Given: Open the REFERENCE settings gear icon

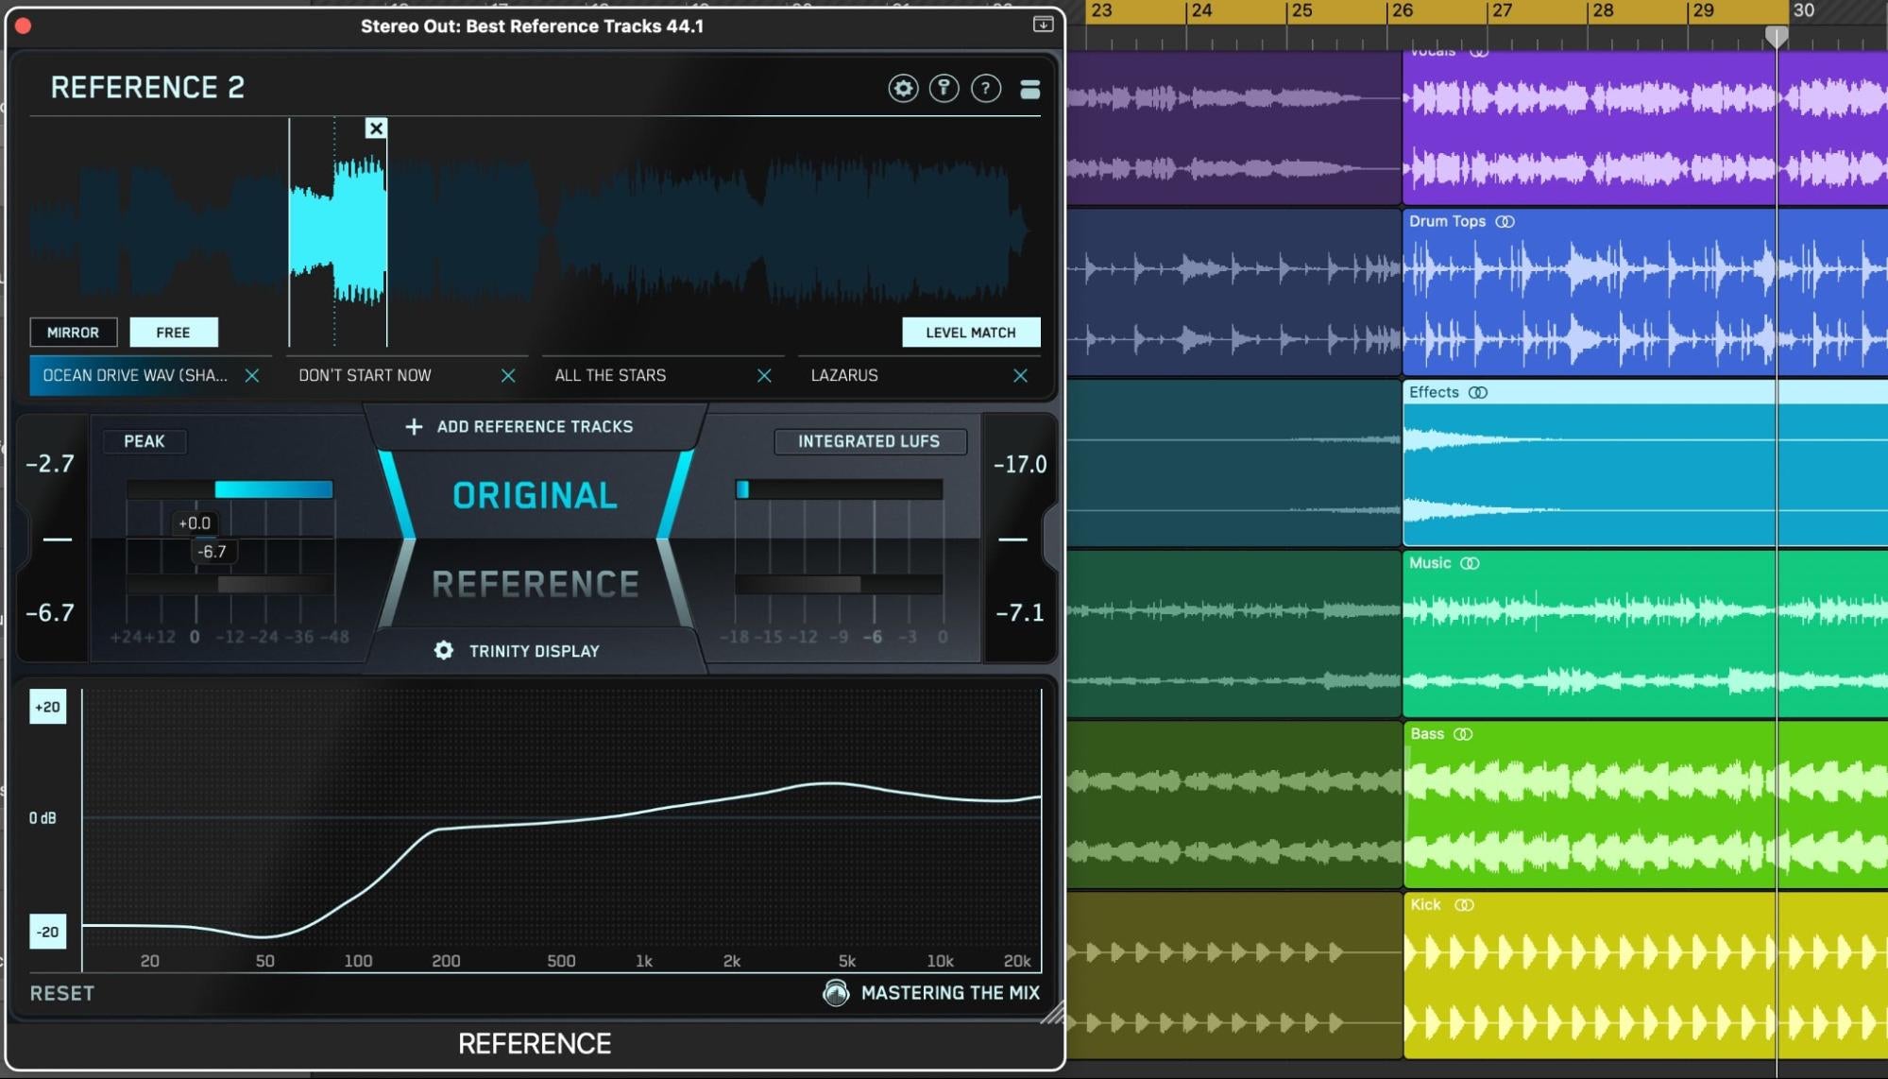Looking at the screenshot, I should [903, 88].
